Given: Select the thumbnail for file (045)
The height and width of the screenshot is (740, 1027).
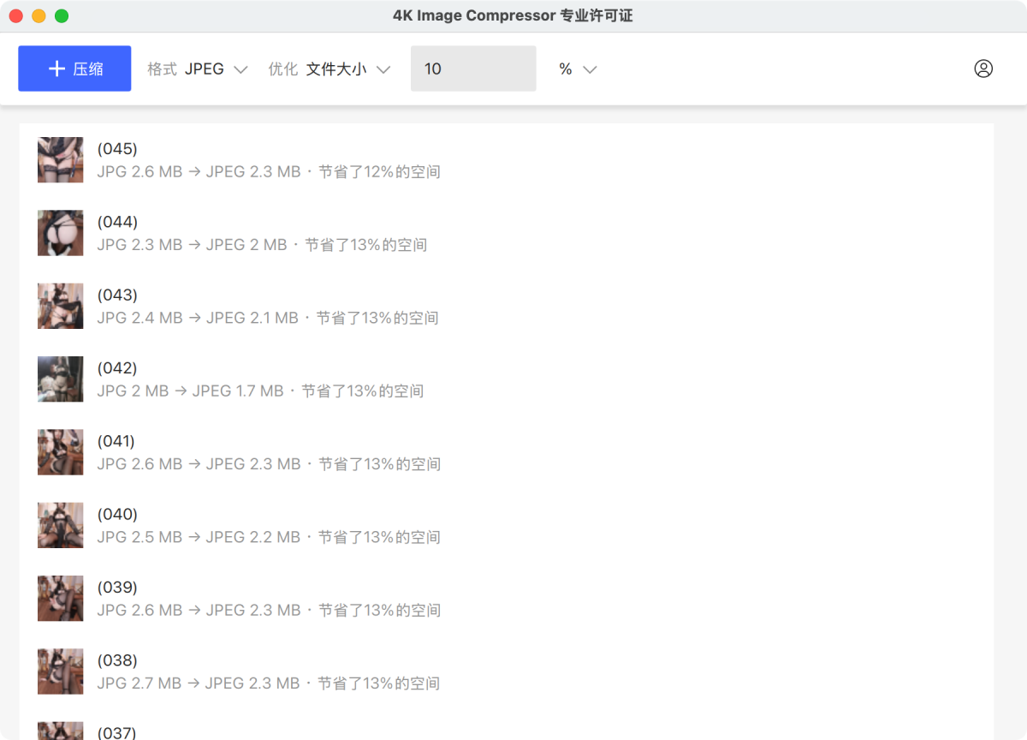Looking at the screenshot, I should (60, 160).
